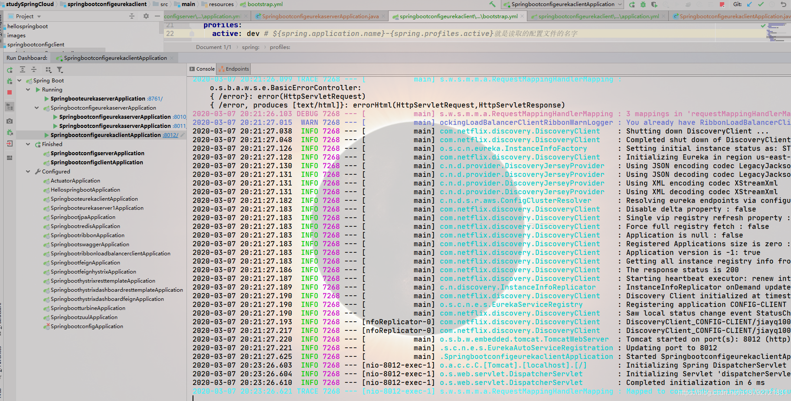Click the Rerun button in top toolbar
This screenshot has width=791, height=401.
tap(632, 4)
